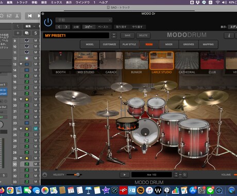237x196 pixels.
Task: Open the 表示 view dropdown in plugin header
Action: [x=232, y=27]
